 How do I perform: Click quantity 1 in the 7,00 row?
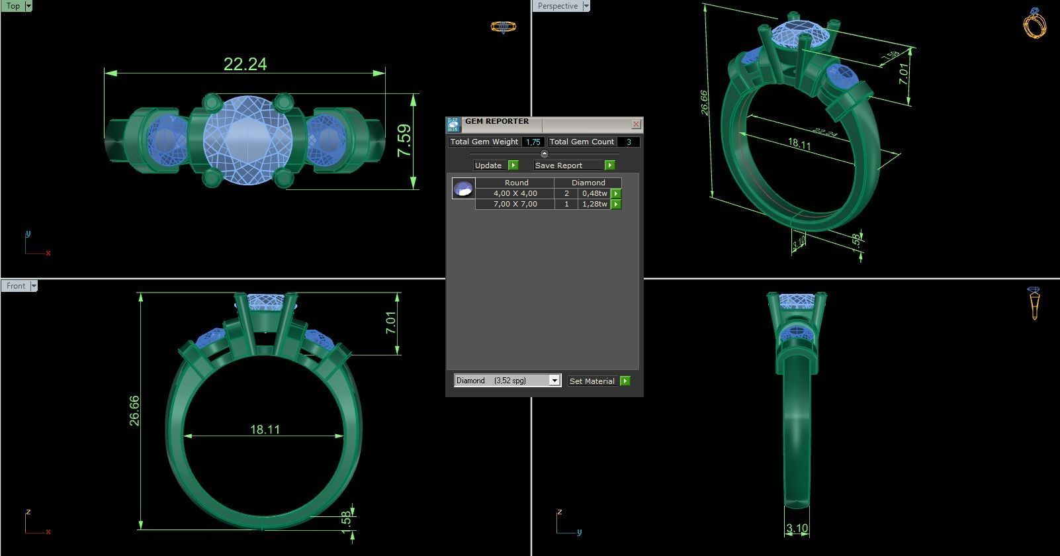[x=566, y=205]
